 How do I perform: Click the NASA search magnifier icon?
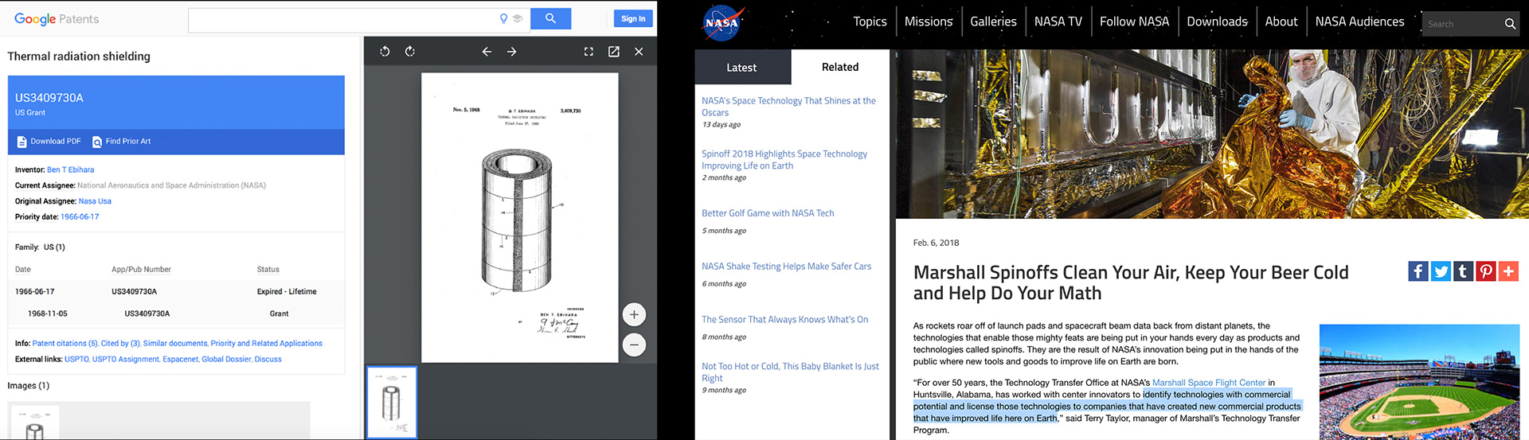(1510, 24)
